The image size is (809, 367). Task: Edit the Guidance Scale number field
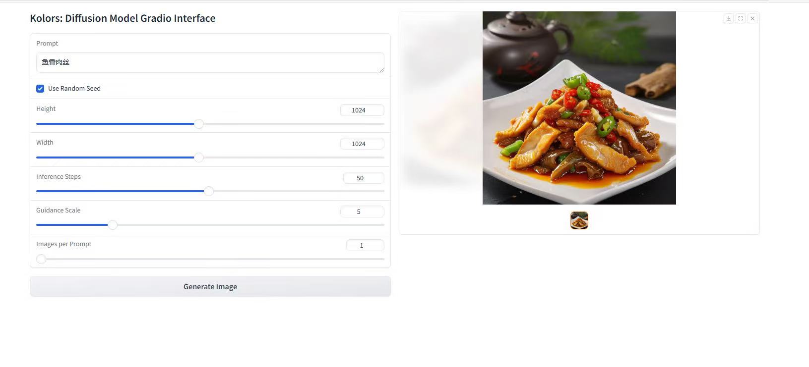(x=362, y=211)
